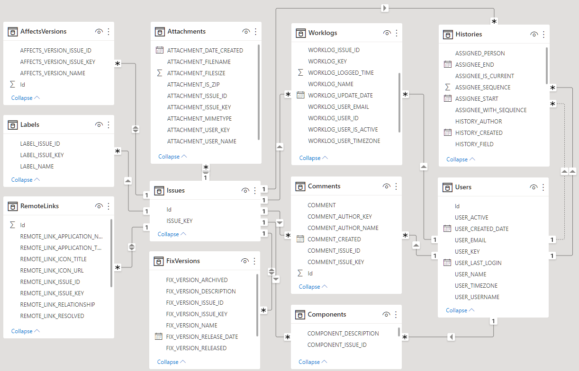Select the USER_EMAIL field in Users
The height and width of the screenshot is (371, 579).
470,240
